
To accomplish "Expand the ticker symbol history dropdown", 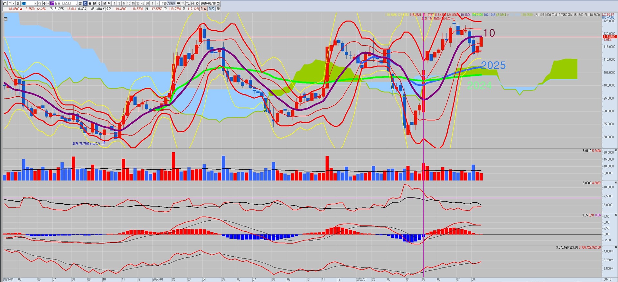I will [x=35, y=3].
